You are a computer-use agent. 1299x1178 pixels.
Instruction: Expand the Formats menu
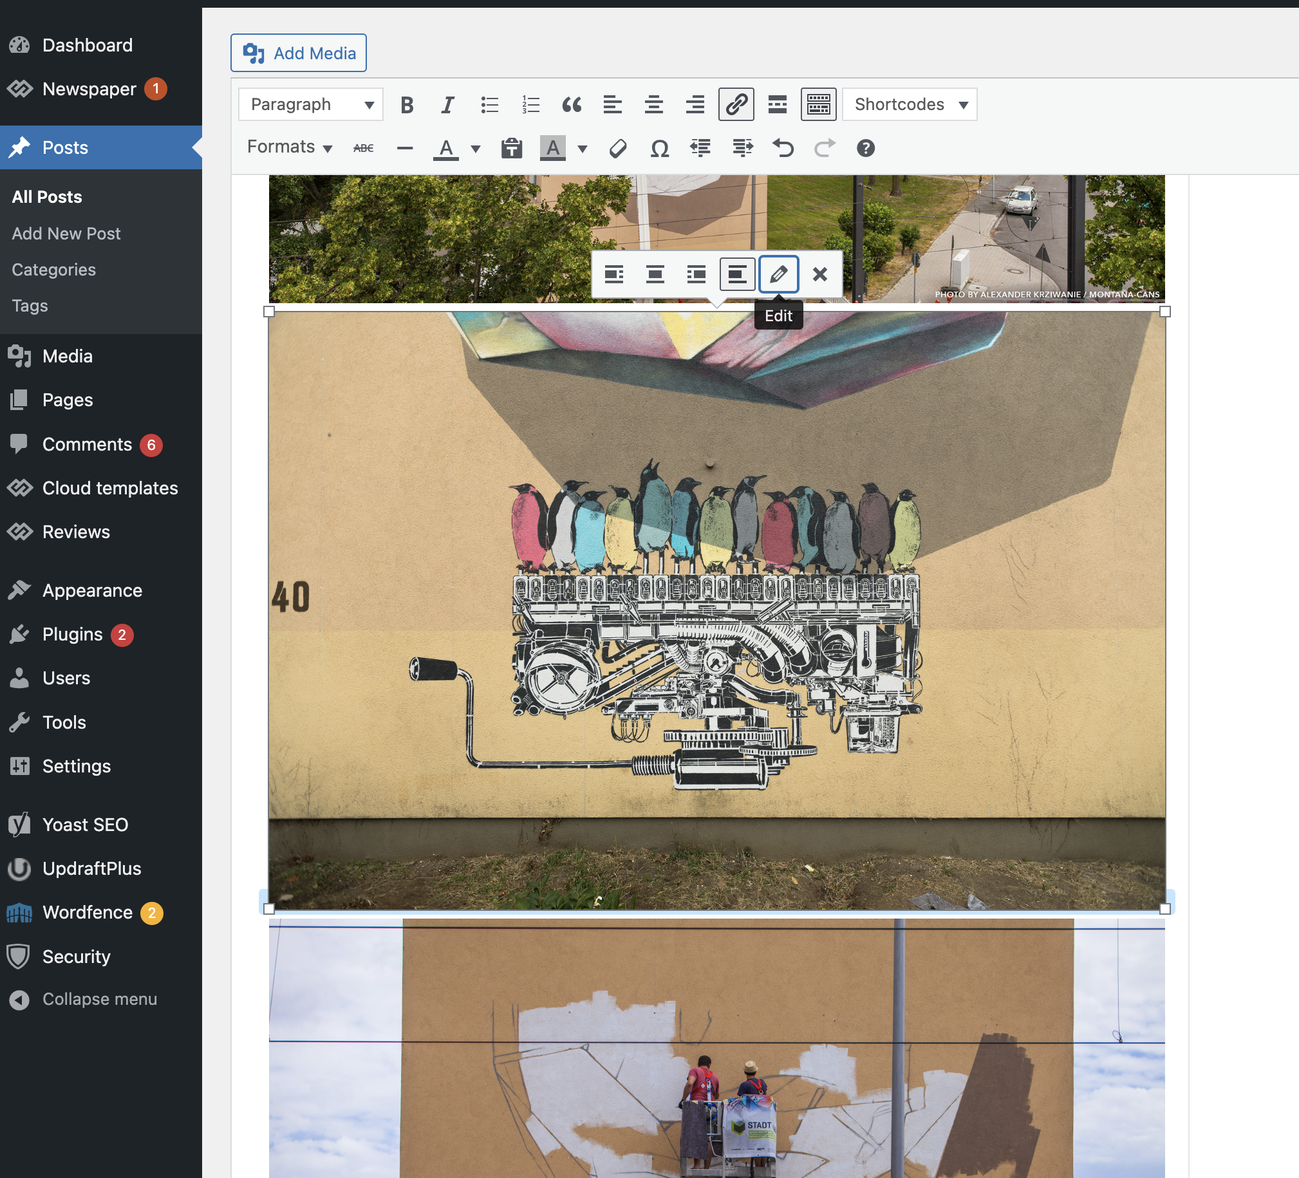point(289,147)
